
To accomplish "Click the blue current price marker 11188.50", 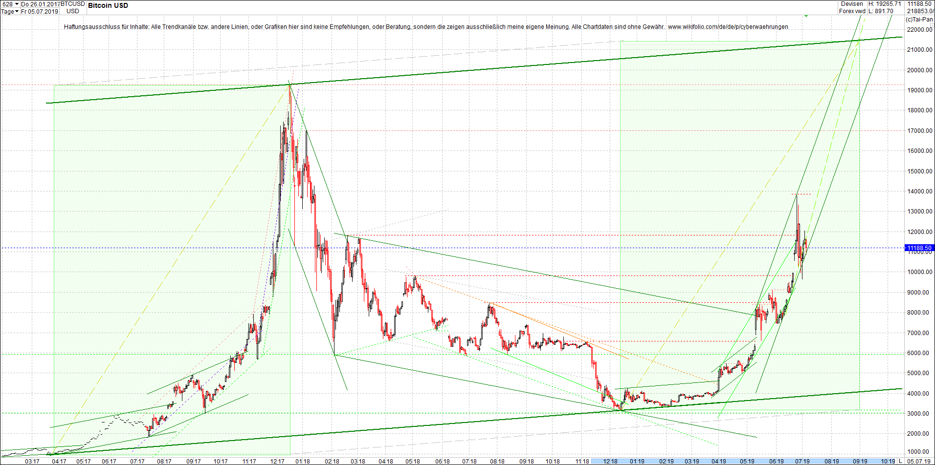I will point(919,248).
